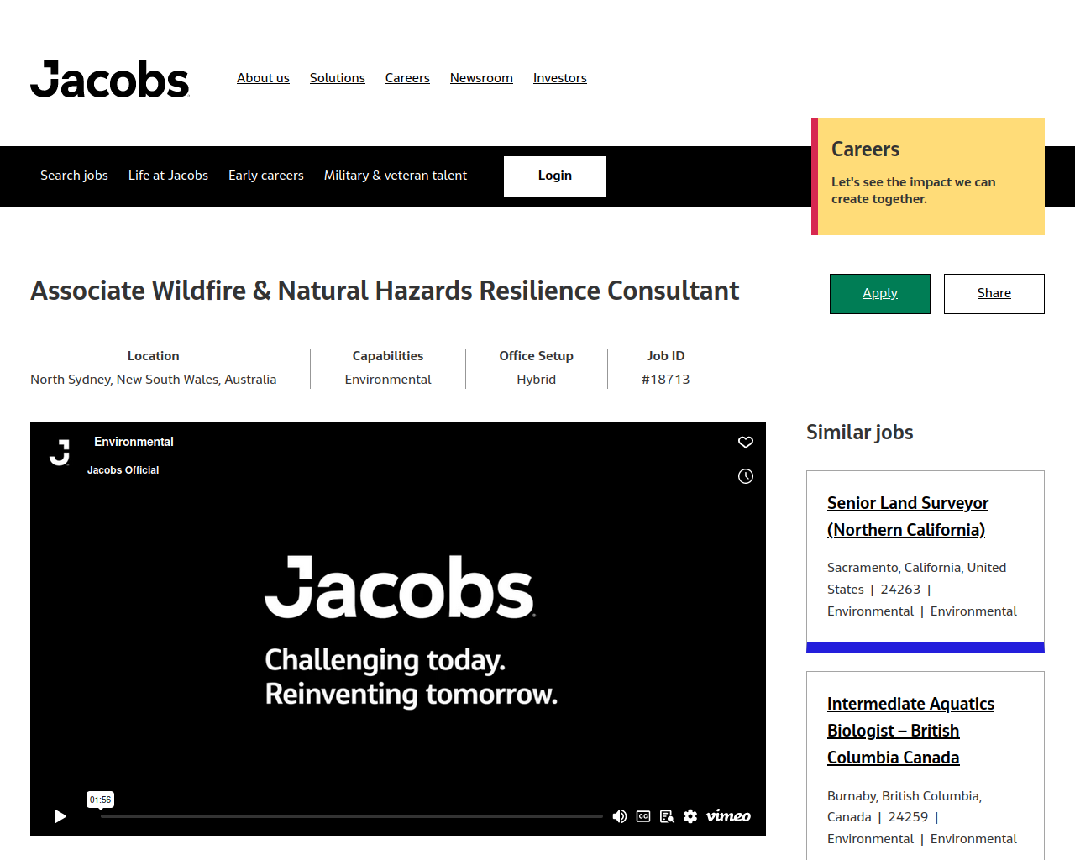The height and width of the screenshot is (860, 1075).
Task: Visit the Investors section
Action: click(560, 78)
